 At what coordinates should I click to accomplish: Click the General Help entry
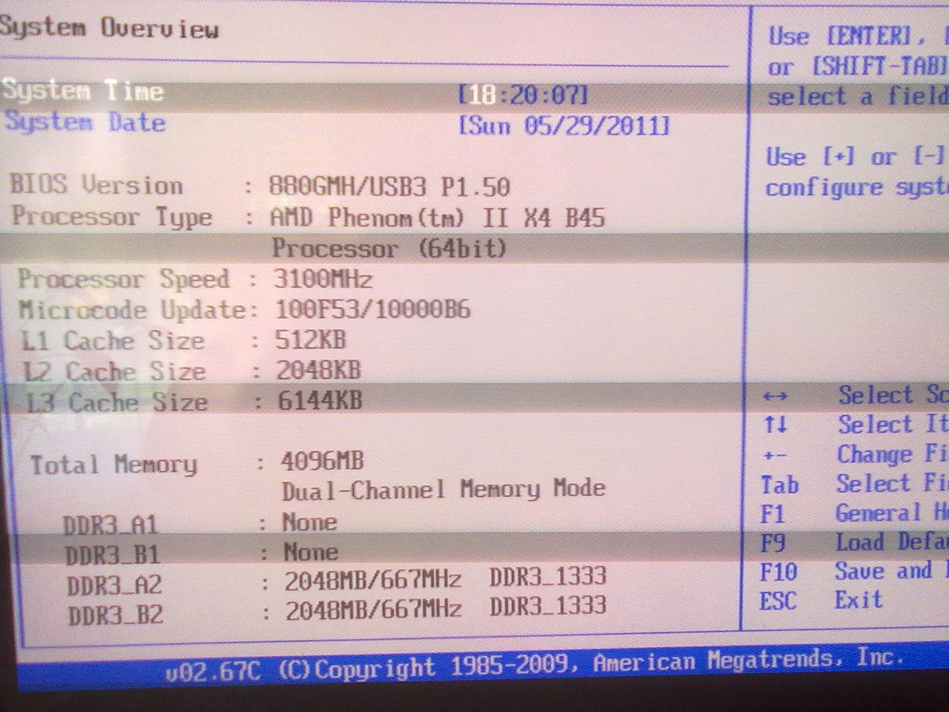click(892, 513)
